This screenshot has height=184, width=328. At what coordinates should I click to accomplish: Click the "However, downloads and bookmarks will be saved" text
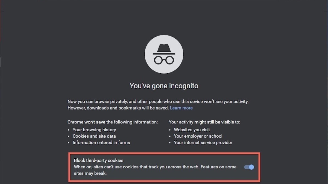pos(118,108)
